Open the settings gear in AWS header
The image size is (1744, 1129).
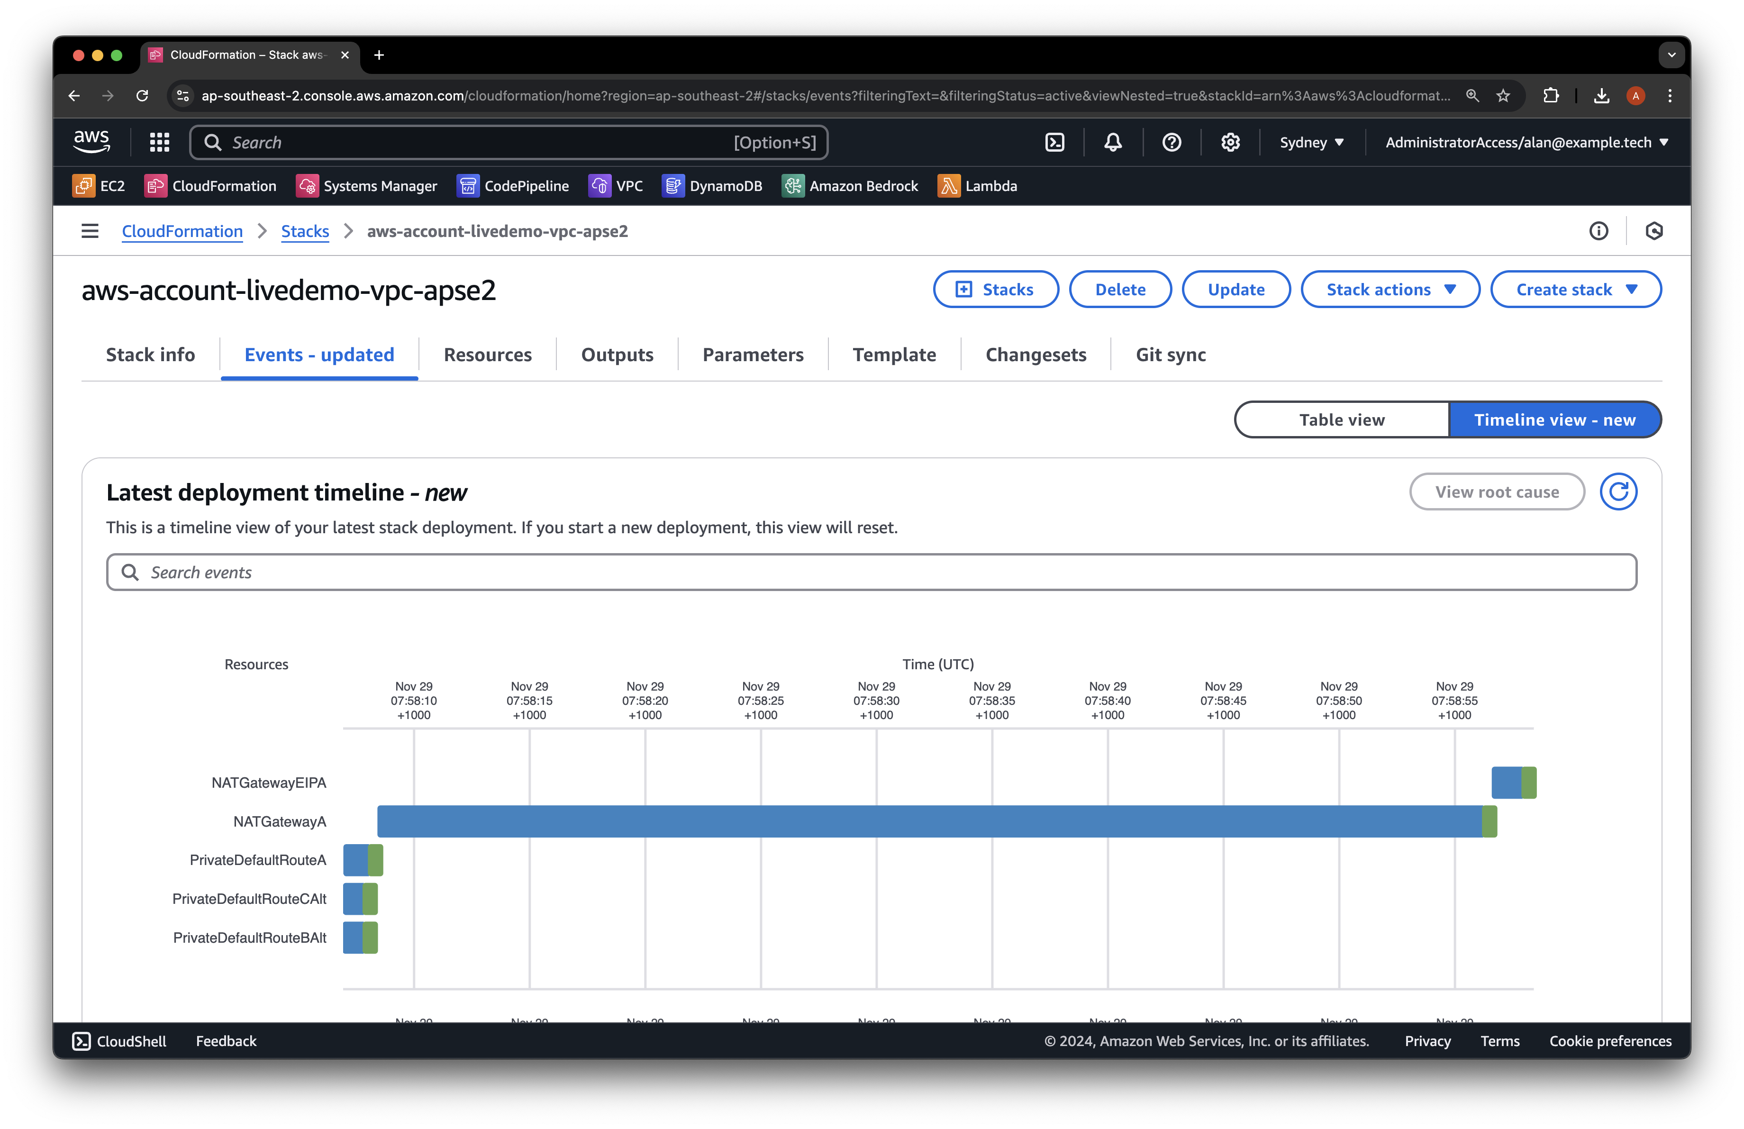click(1230, 142)
